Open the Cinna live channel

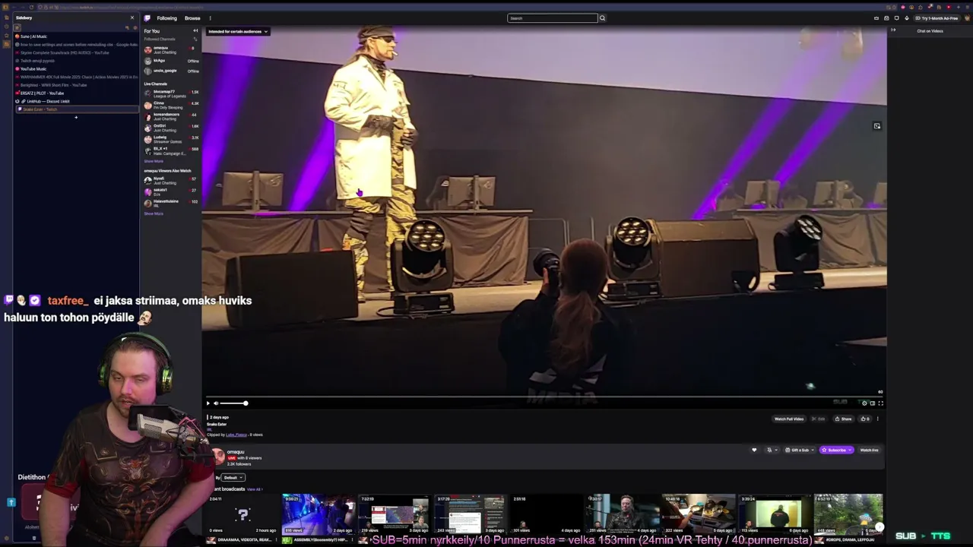tap(171, 105)
